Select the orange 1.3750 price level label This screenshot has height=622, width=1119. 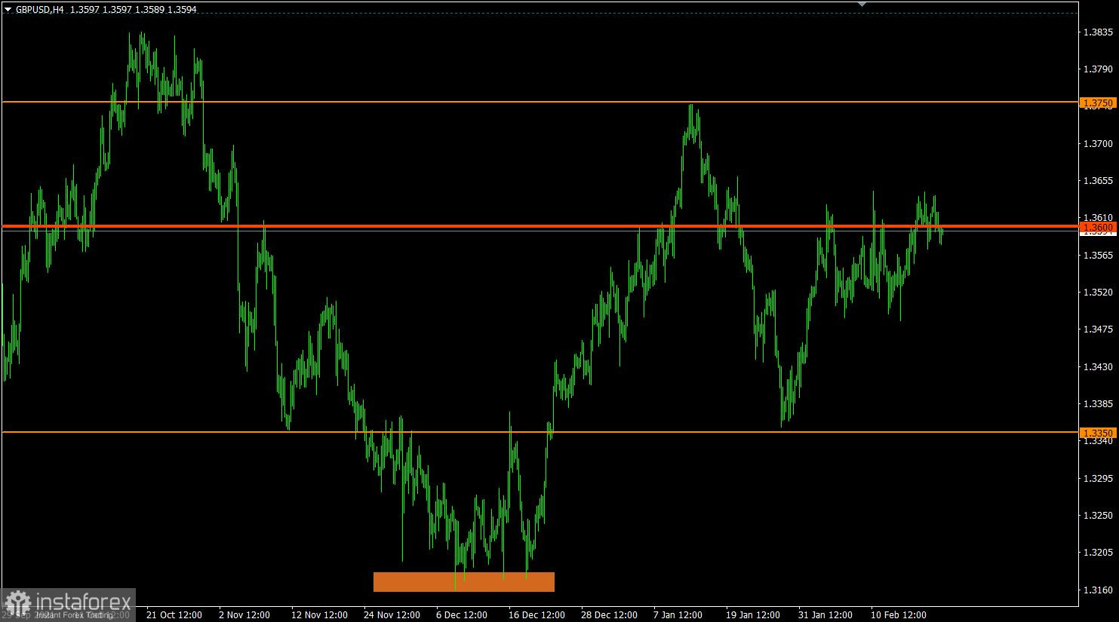(x=1098, y=103)
